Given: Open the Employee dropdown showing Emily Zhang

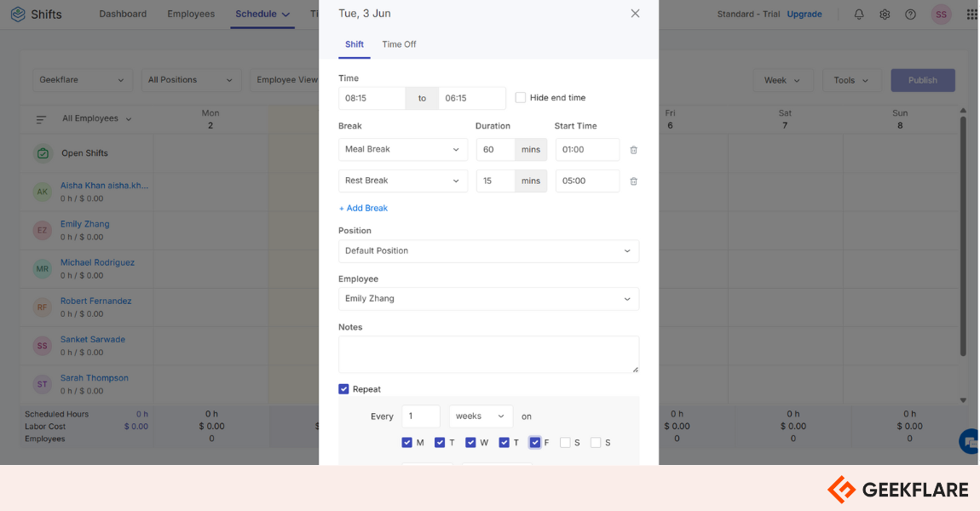Looking at the screenshot, I should (488, 298).
